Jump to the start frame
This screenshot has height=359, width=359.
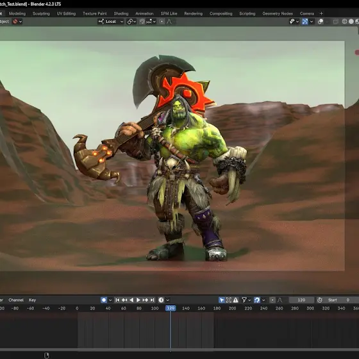pos(117,300)
